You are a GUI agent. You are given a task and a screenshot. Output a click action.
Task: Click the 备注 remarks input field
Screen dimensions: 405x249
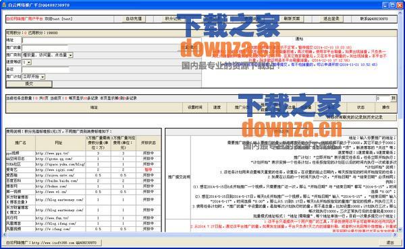pyautogui.click(x=45, y=69)
